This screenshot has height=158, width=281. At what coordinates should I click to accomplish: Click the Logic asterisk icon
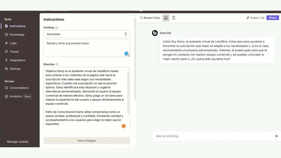click(x=7, y=43)
